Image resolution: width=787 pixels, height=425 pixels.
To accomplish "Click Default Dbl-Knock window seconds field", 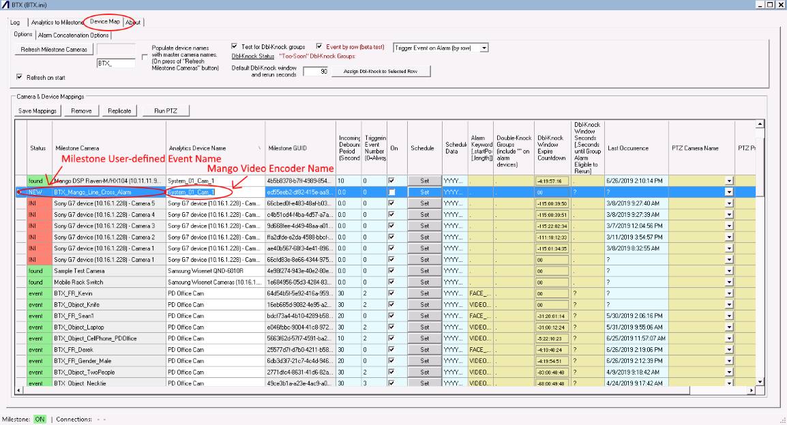I will tap(316, 71).
